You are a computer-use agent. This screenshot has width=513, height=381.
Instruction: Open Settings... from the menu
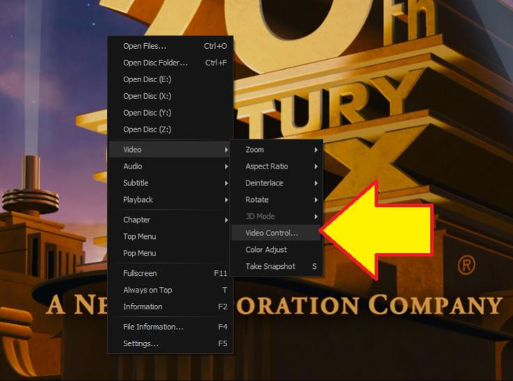pos(170,343)
